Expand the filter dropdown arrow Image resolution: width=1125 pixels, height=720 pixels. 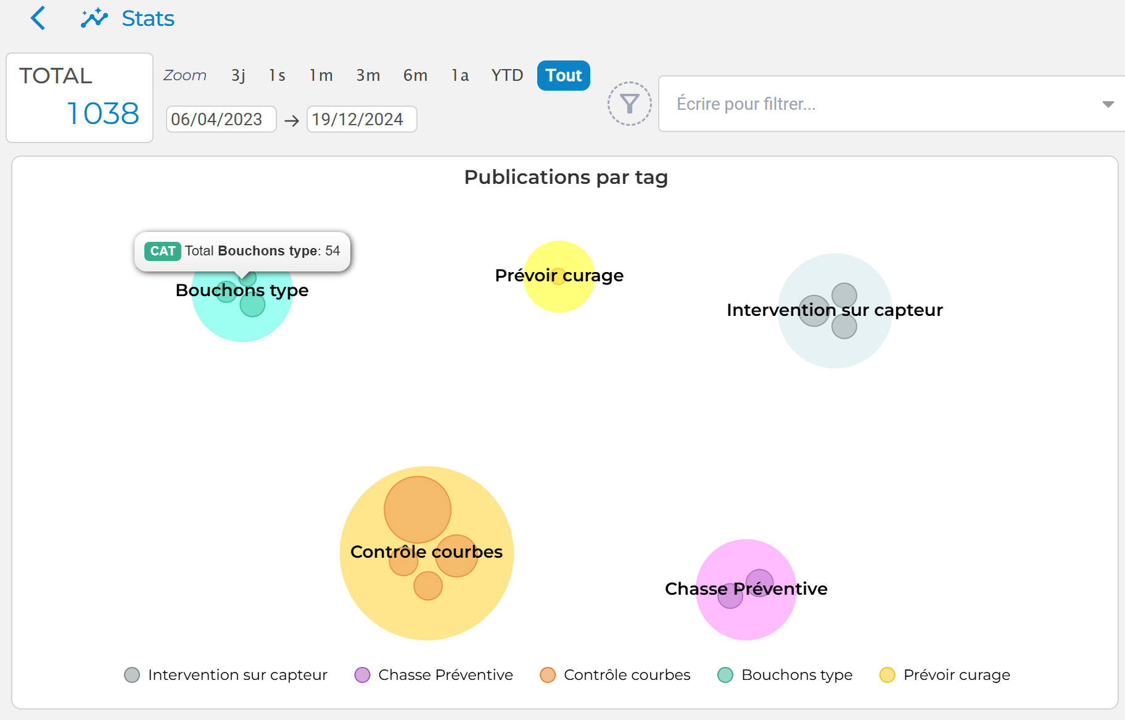1108,104
